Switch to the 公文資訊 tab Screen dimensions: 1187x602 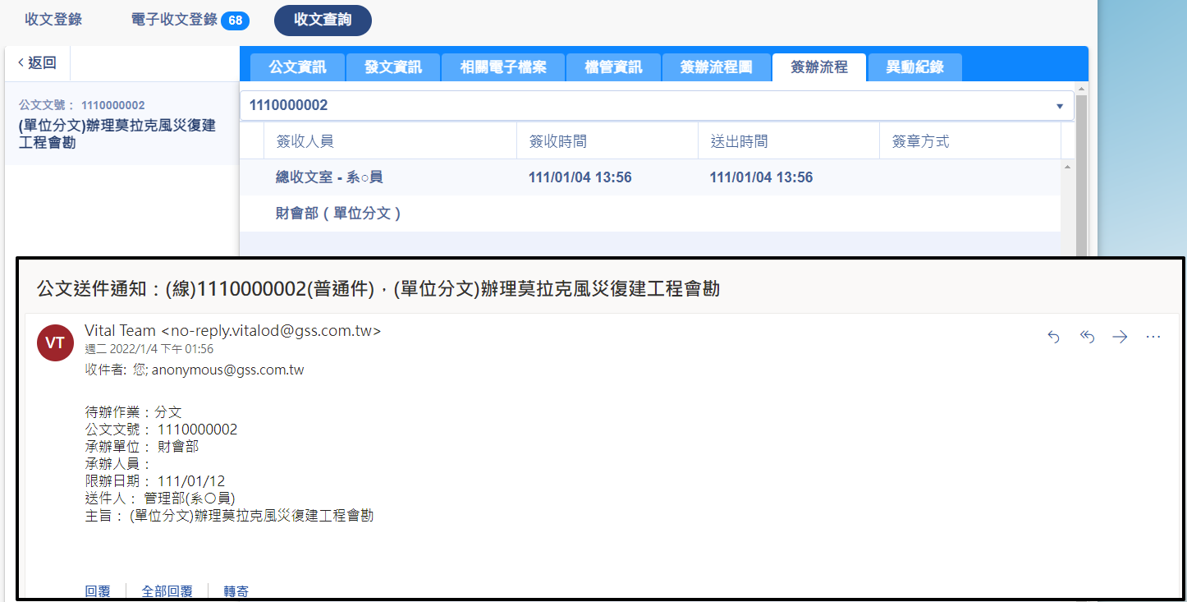pos(297,67)
